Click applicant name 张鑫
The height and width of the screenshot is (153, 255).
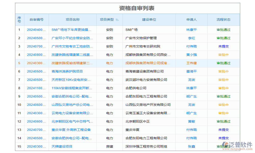(x=192, y=146)
